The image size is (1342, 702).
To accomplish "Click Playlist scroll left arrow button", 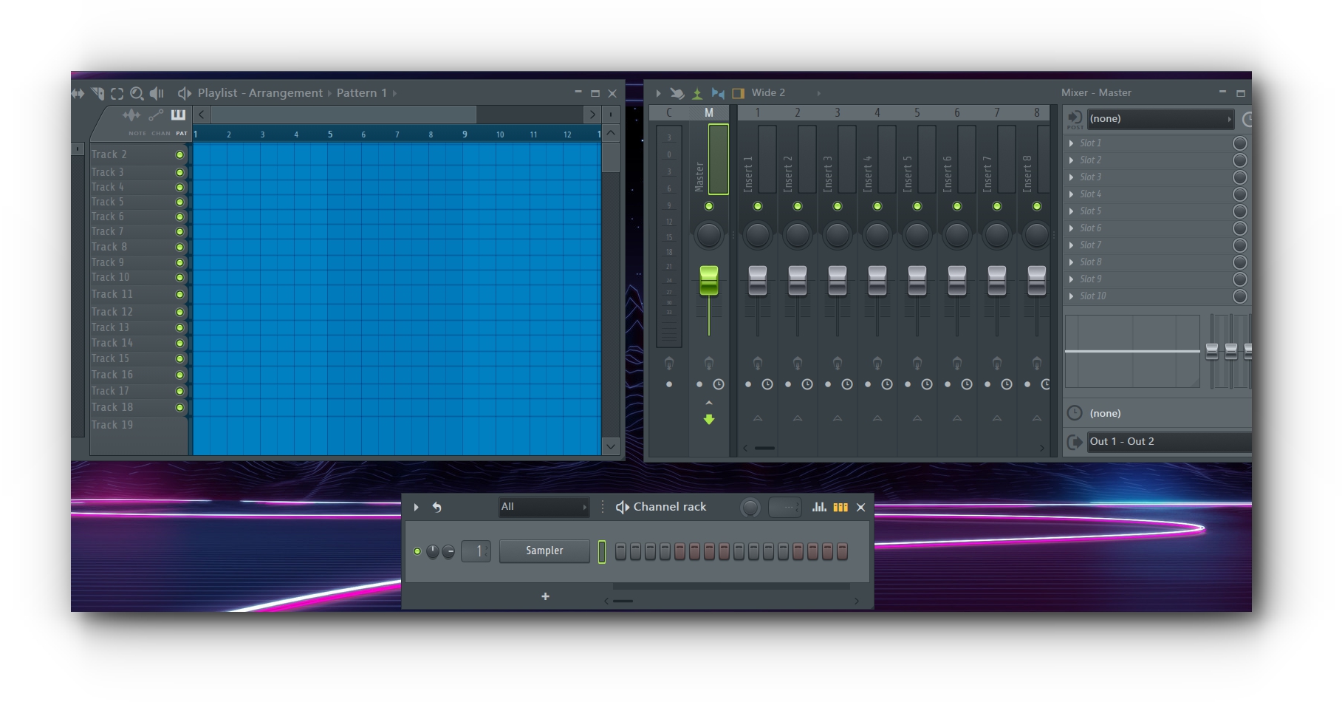I will tap(202, 115).
